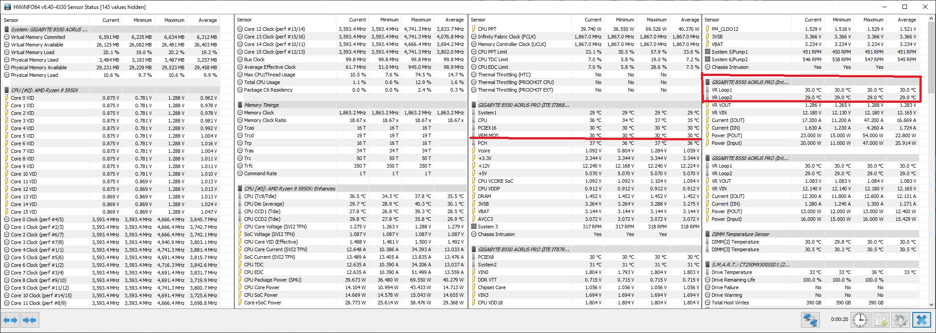Screen dimensions: 936x333
Task: Click the thermometer icon next to System1
Action: (x=474, y=113)
